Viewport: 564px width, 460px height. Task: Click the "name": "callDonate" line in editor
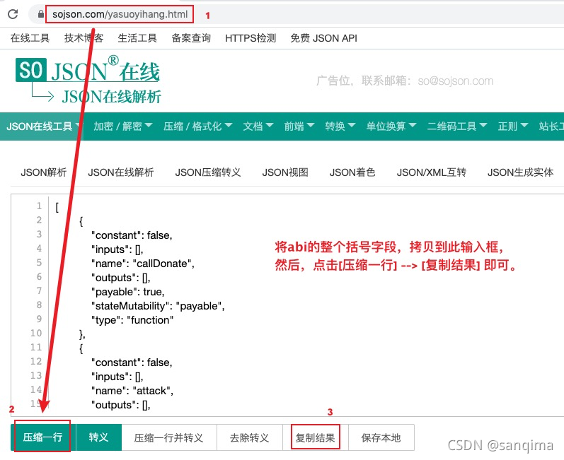pyautogui.click(x=143, y=264)
